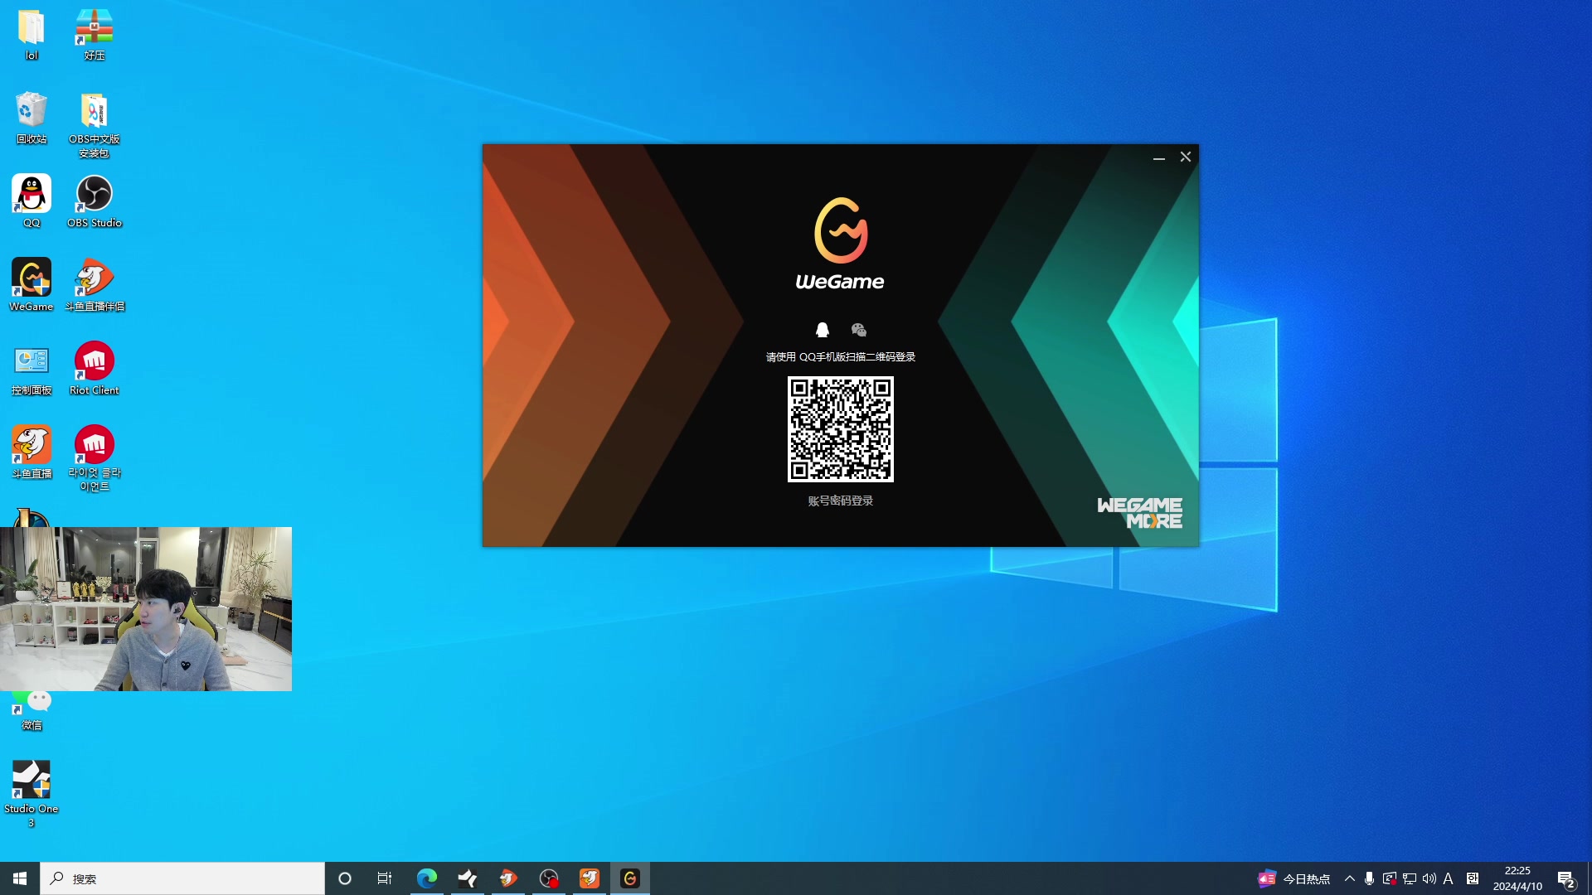The image size is (1592, 895).
Task: Click the WeGame More banner logo
Action: (x=1139, y=513)
